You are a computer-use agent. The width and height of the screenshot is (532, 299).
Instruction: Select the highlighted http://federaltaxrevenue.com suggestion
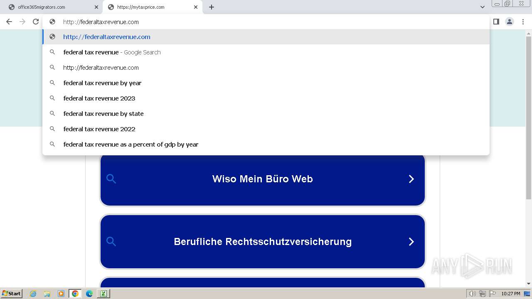(x=266, y=37)
